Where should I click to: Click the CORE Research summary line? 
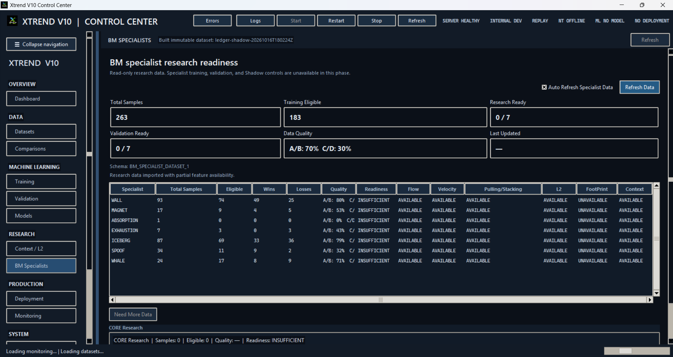click(x=209, y=340)
